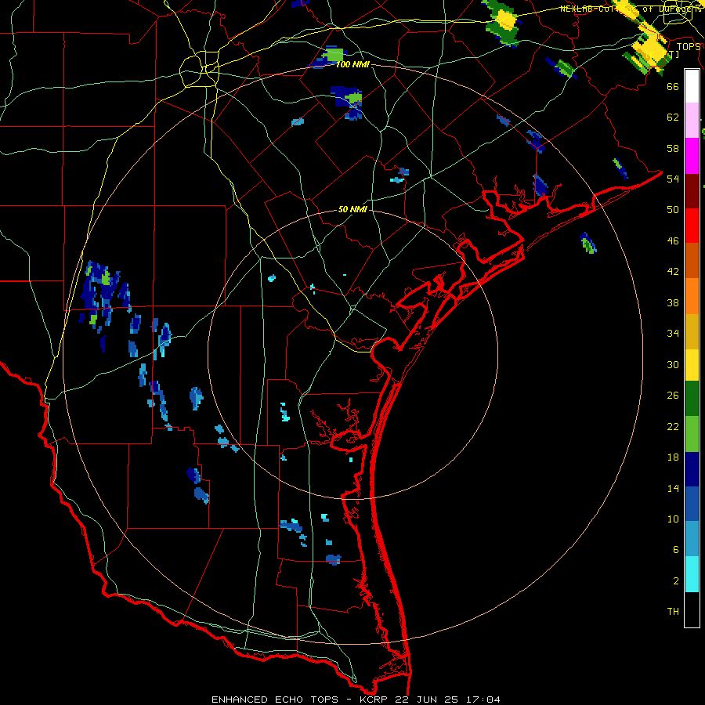Click the "66" legend value
The width and height of the screenshot is (705, 705).
pos(673,86)
